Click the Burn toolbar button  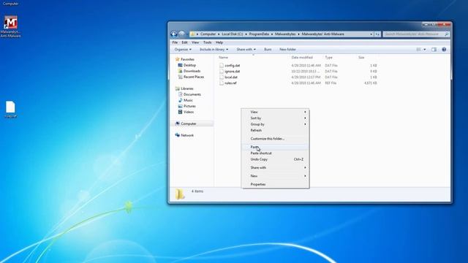268,50
